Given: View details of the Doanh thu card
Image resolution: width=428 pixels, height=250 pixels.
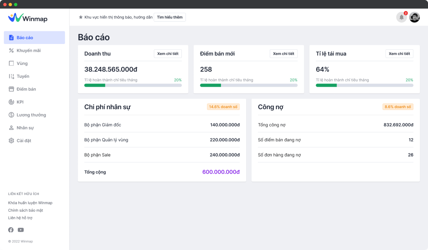Looking at the screenshot, I should click(x=168, y=54).
